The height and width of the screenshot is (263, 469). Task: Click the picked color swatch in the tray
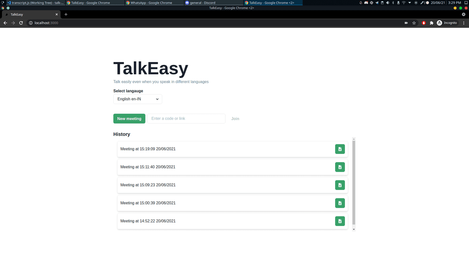click(x=427, y=3)
